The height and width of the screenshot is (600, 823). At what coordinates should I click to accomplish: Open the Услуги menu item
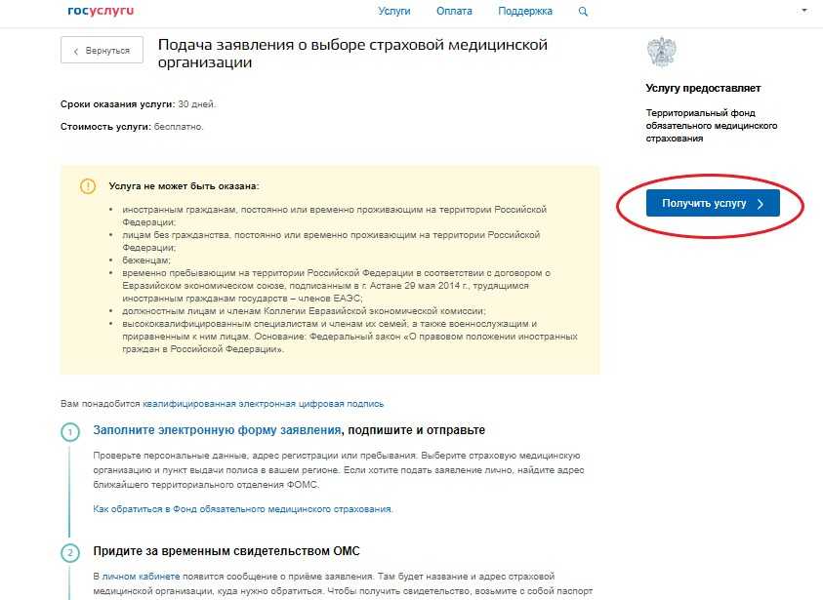coord(394,11)
